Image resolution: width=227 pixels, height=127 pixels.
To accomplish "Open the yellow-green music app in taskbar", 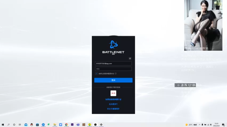I will 89,124.
